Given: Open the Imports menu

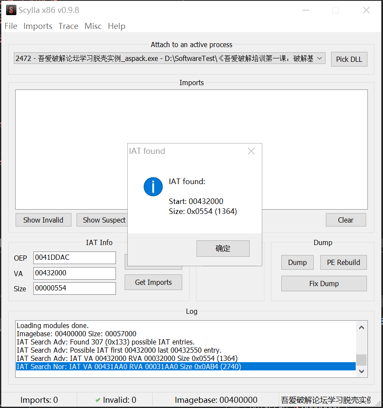Looking at the screenshot, I should point(38,26).
